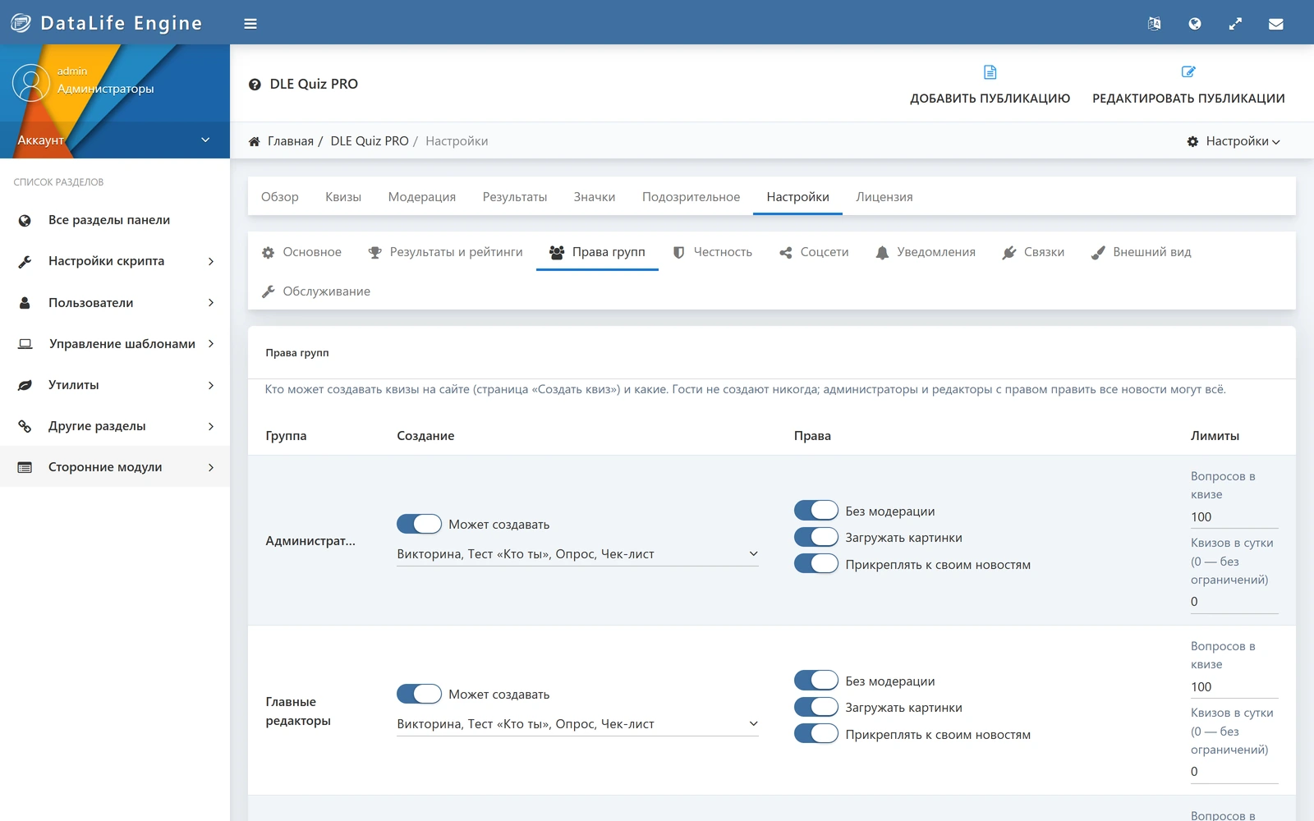Toggle fullscreen with the expand arrows icon
Screen dimensions: 1314x821
pos(1235,24)
